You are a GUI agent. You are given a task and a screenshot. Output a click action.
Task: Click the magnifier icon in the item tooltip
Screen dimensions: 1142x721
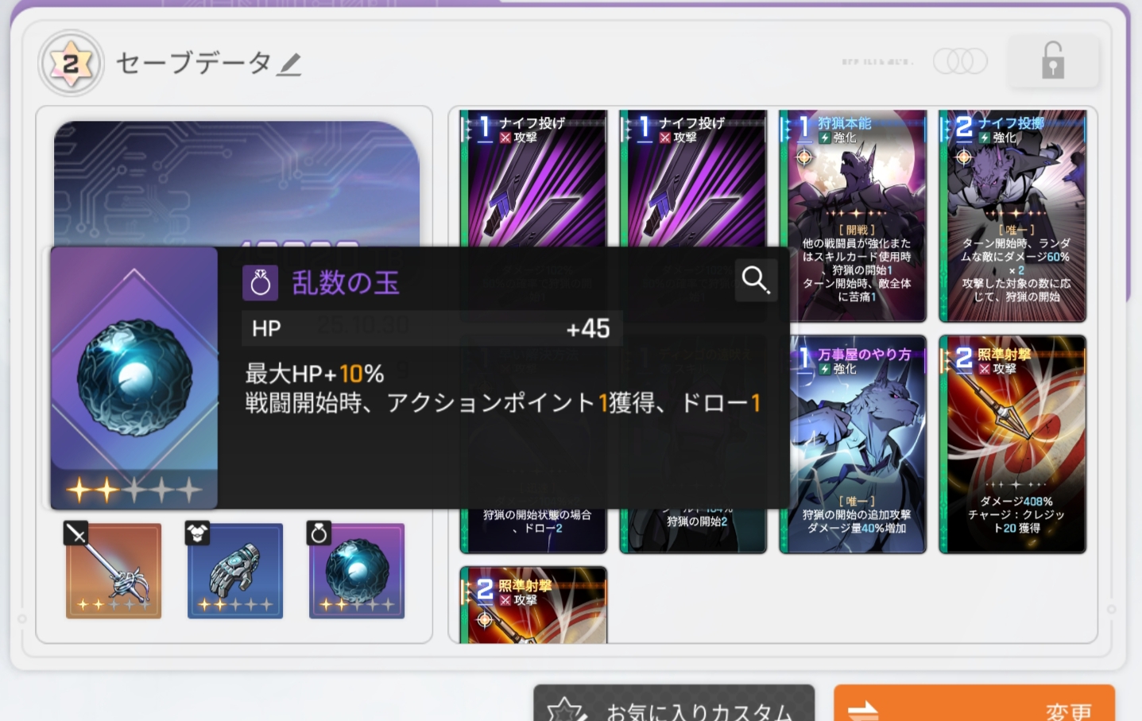click(x=755, y=280)
